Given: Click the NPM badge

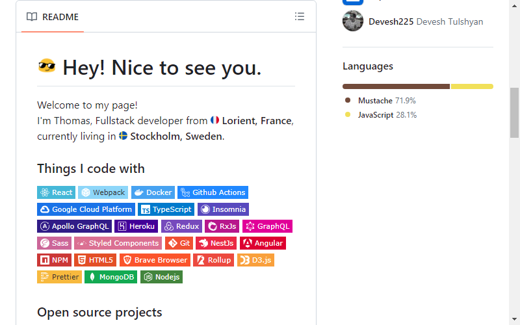Looking at the screenshot, I should [x=54, y=260].
